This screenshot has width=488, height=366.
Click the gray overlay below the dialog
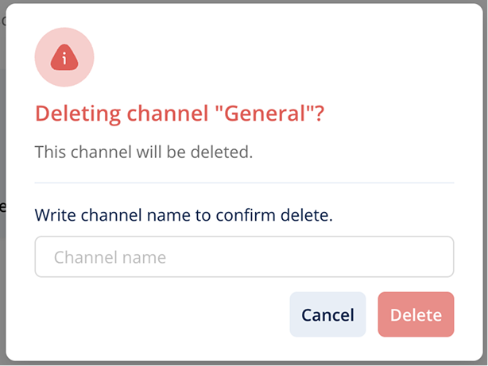244,364
